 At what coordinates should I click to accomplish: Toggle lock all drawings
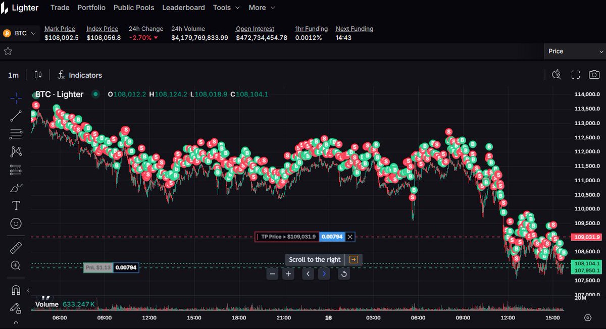tap(16, 308)
